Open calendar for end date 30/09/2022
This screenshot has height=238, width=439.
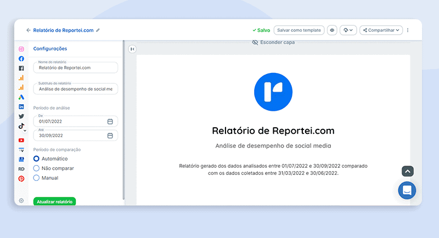pyautogui.click(x=110, y=135)
